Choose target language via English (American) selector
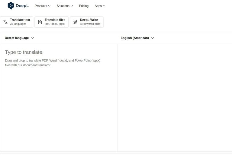The image size is (232, 155). 137,38
